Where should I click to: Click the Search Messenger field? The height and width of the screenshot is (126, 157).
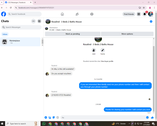[x=21, y=27]
